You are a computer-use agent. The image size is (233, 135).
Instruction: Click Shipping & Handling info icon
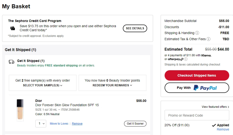pyautogui.click(x=197, y=33)
